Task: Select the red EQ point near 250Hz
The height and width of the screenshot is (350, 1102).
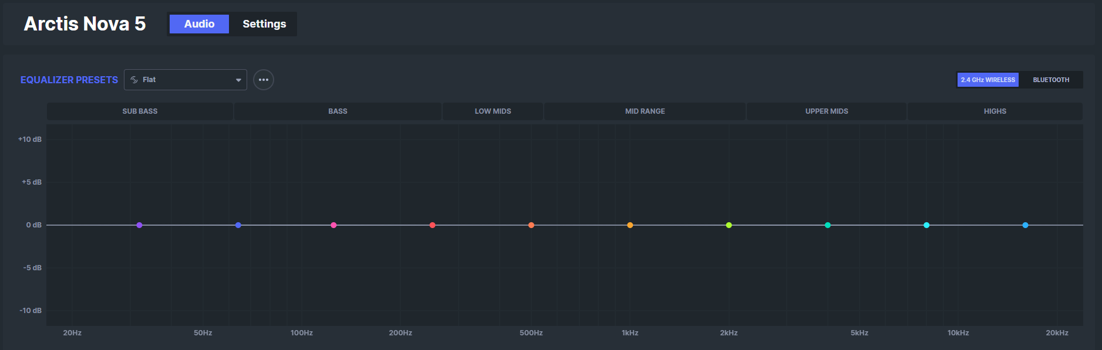Action: (432, 225)
